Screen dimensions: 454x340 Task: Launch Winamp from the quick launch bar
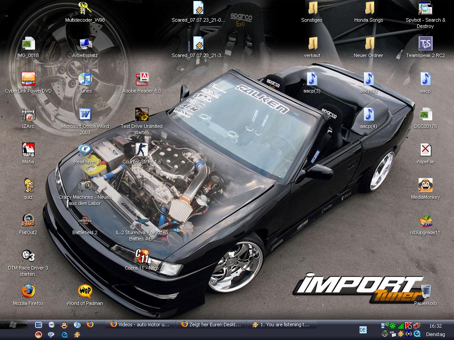(x=77, y=335)
